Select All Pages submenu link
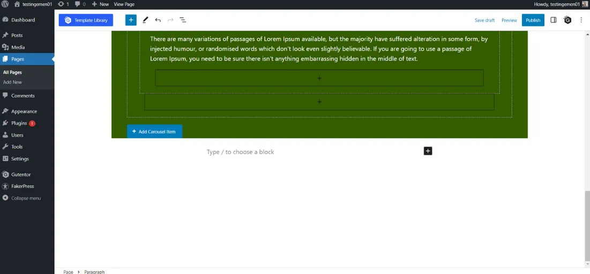This screenshot has height=274, width=590. point(12,73)
